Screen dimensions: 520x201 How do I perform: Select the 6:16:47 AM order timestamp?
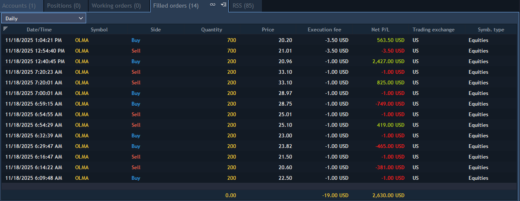click(x=34, y=157)
